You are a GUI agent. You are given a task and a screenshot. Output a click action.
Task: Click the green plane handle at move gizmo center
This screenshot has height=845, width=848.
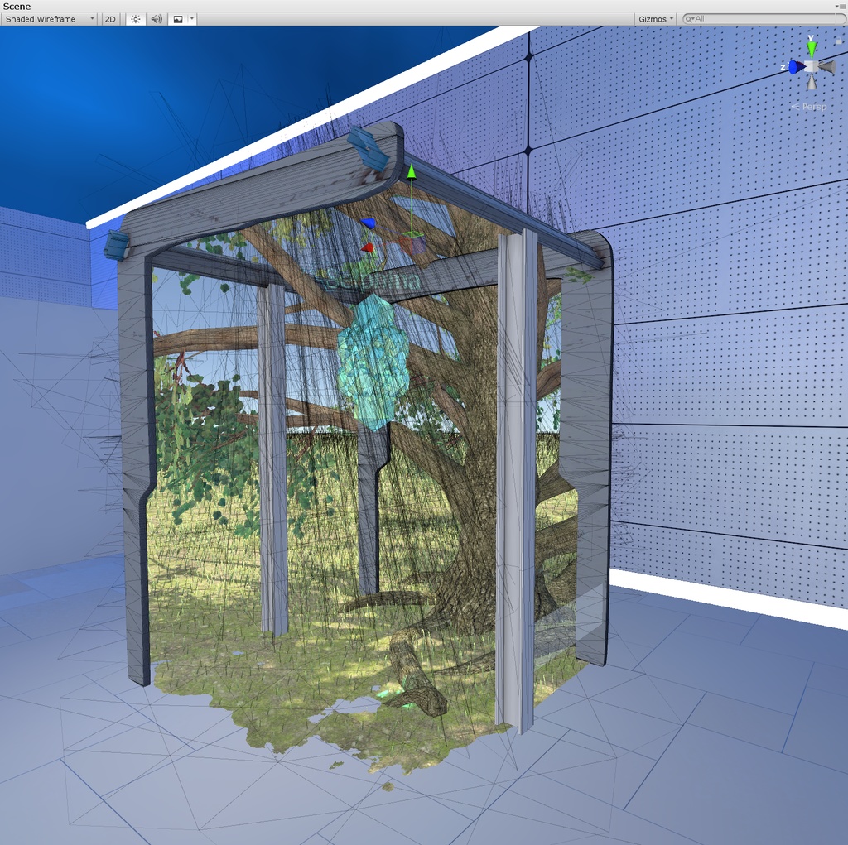pyautogui.click(x=414, y=235)
